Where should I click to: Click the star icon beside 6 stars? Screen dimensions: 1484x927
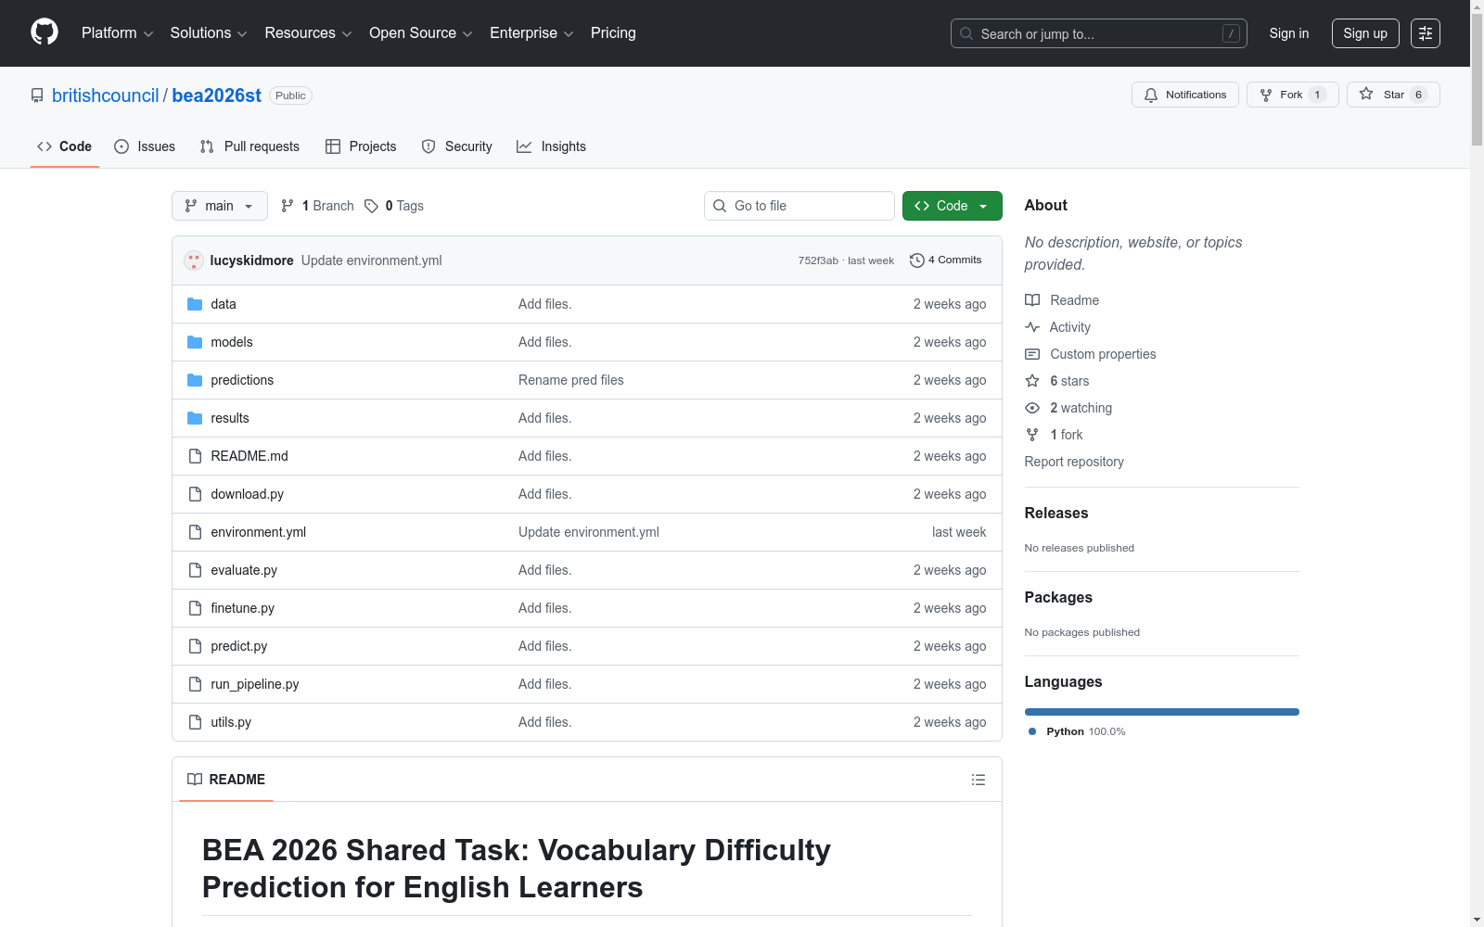[1032, 381]
